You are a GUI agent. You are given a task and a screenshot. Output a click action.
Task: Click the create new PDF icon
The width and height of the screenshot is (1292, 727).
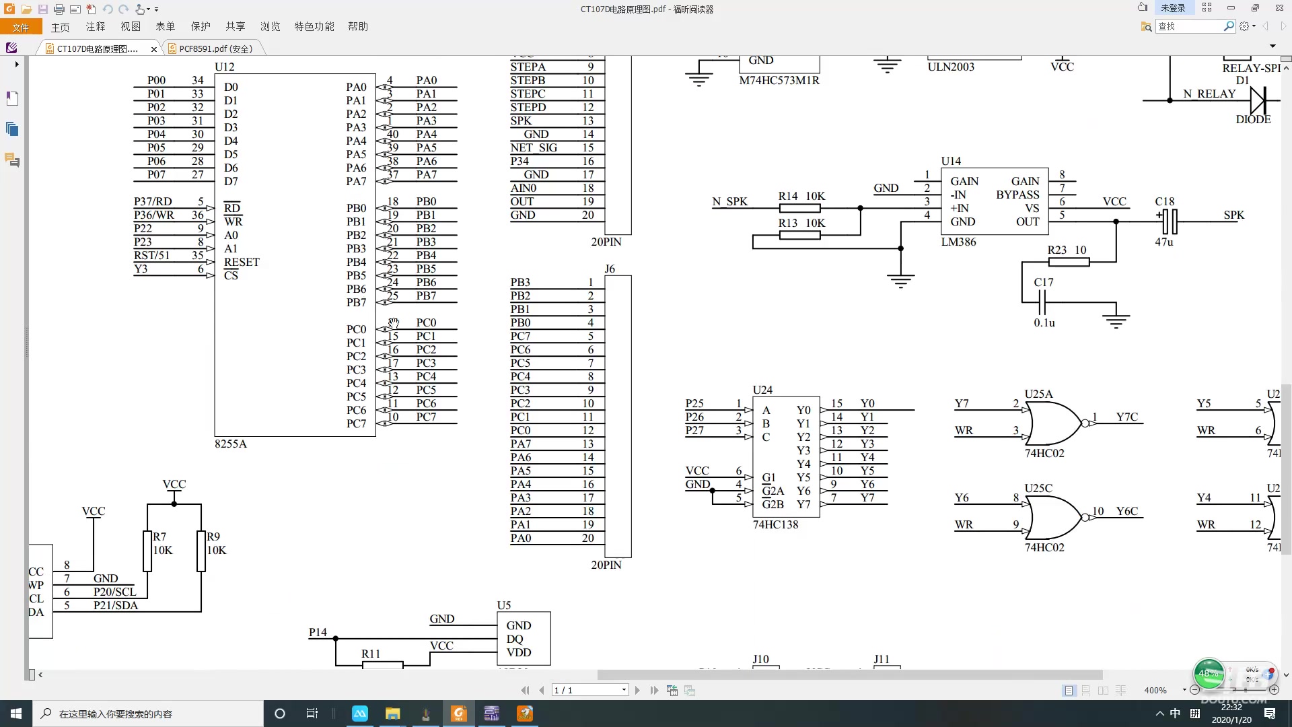91,9
